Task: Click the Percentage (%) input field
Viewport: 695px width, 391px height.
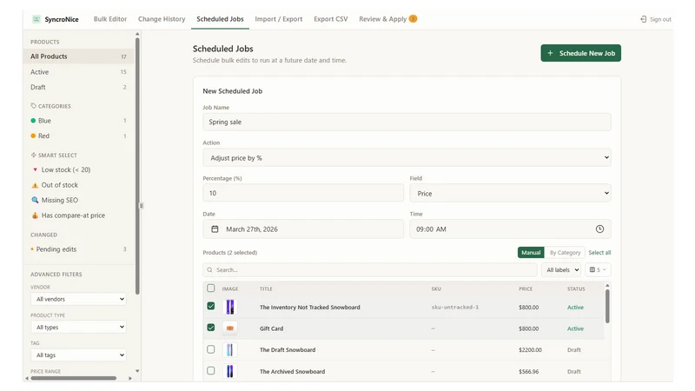Action: (x=303, y=193)
